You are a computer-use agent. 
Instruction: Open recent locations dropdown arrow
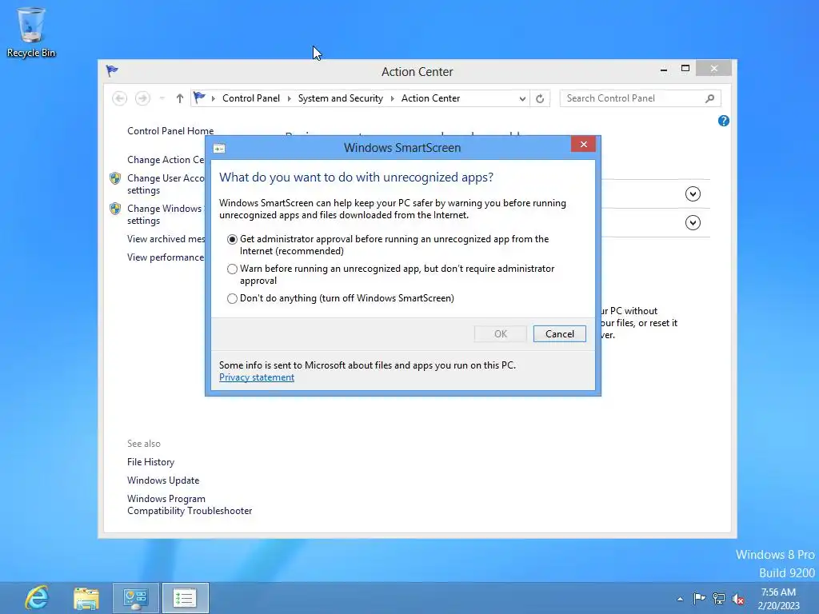tap(162, 98)
